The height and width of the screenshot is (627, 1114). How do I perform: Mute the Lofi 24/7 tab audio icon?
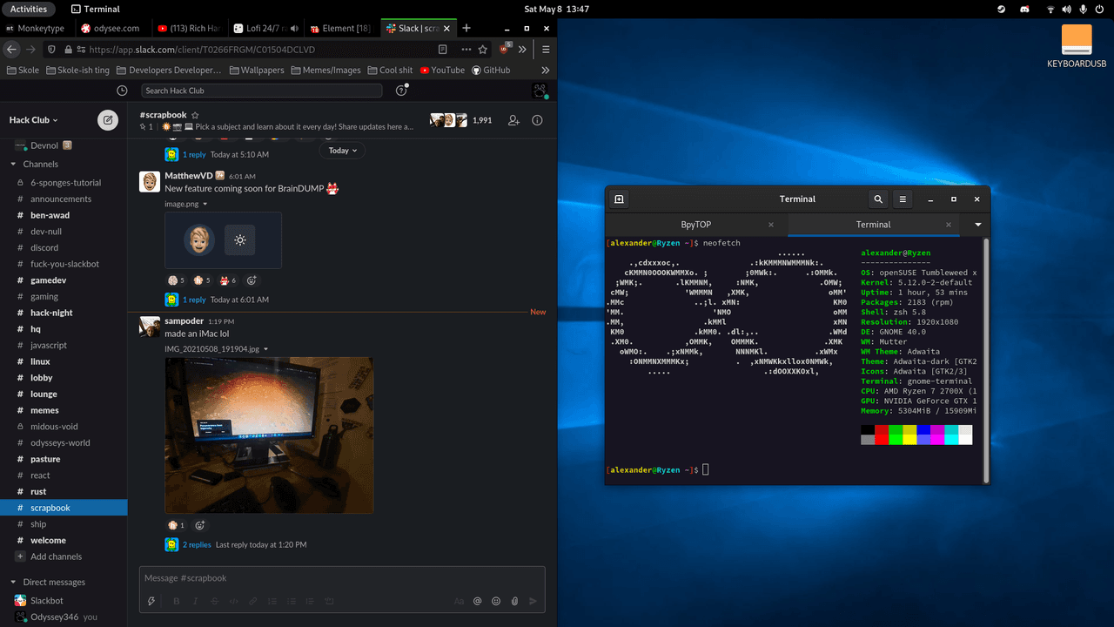[x=294, y=29]
